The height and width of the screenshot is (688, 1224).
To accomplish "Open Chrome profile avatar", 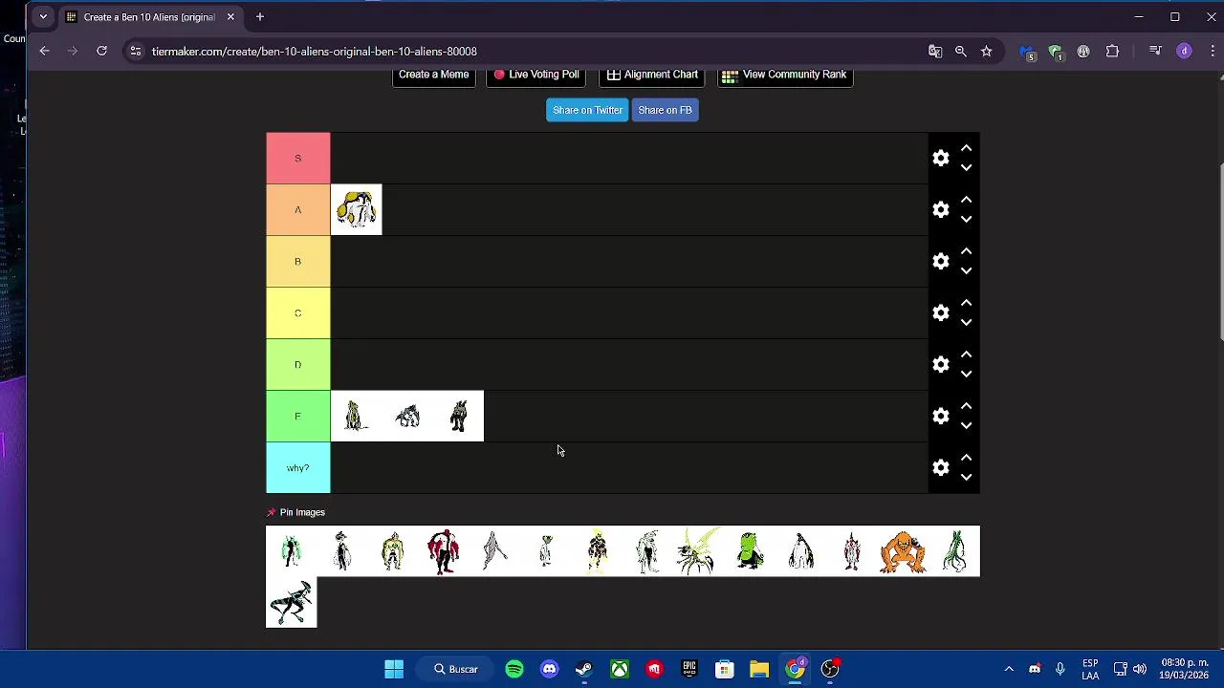I will coord(1184,51).
